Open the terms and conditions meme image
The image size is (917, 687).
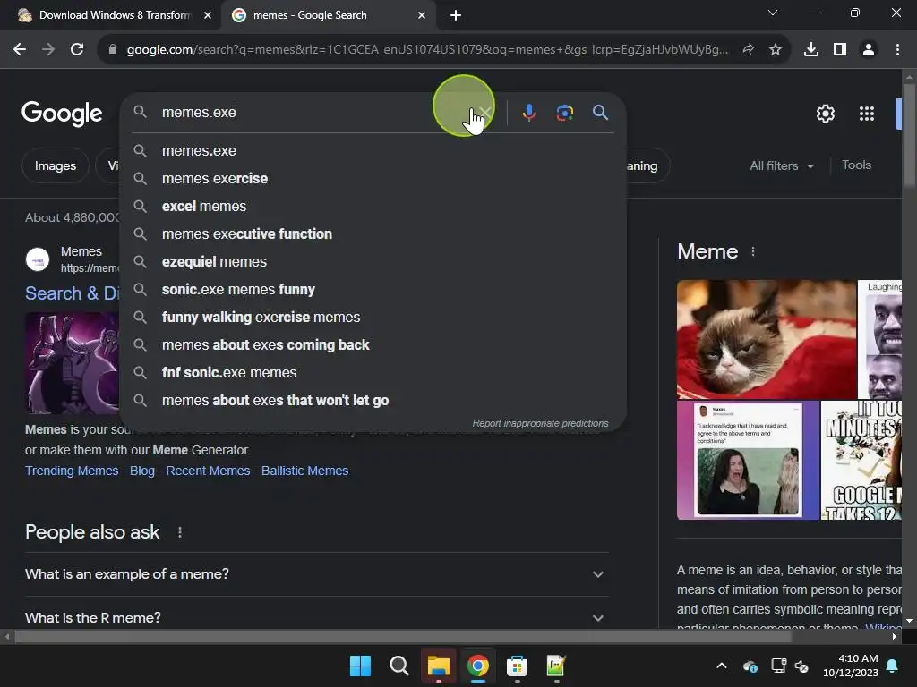748,460
